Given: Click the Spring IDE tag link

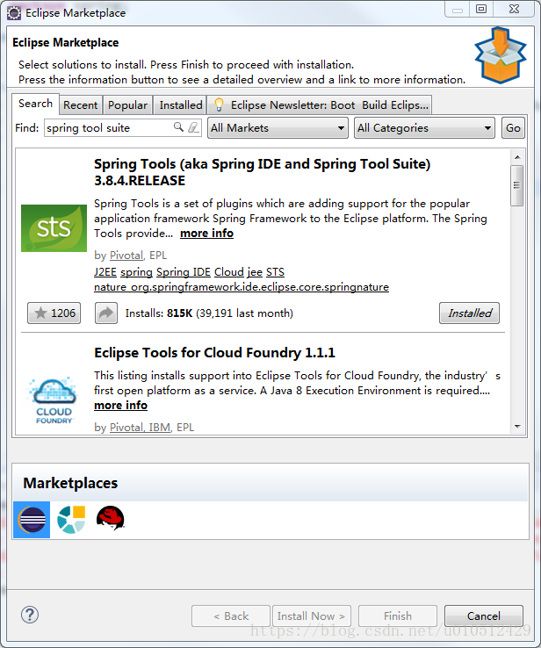Looking at the screenshot, I should click(x=184, y=272).
